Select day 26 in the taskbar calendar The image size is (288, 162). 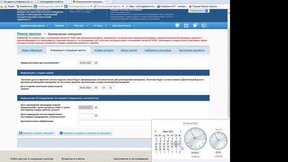click(x=176, y=147)
